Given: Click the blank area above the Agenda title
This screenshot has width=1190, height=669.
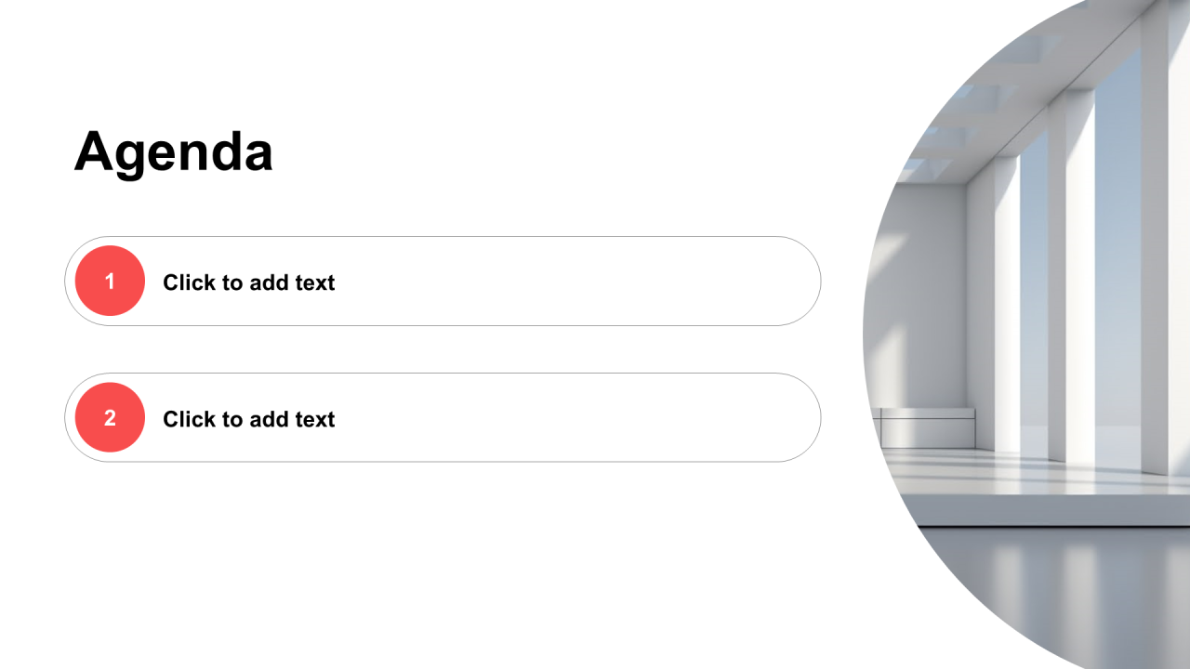Looking at the screenshot, I should (x=418, y=56).
